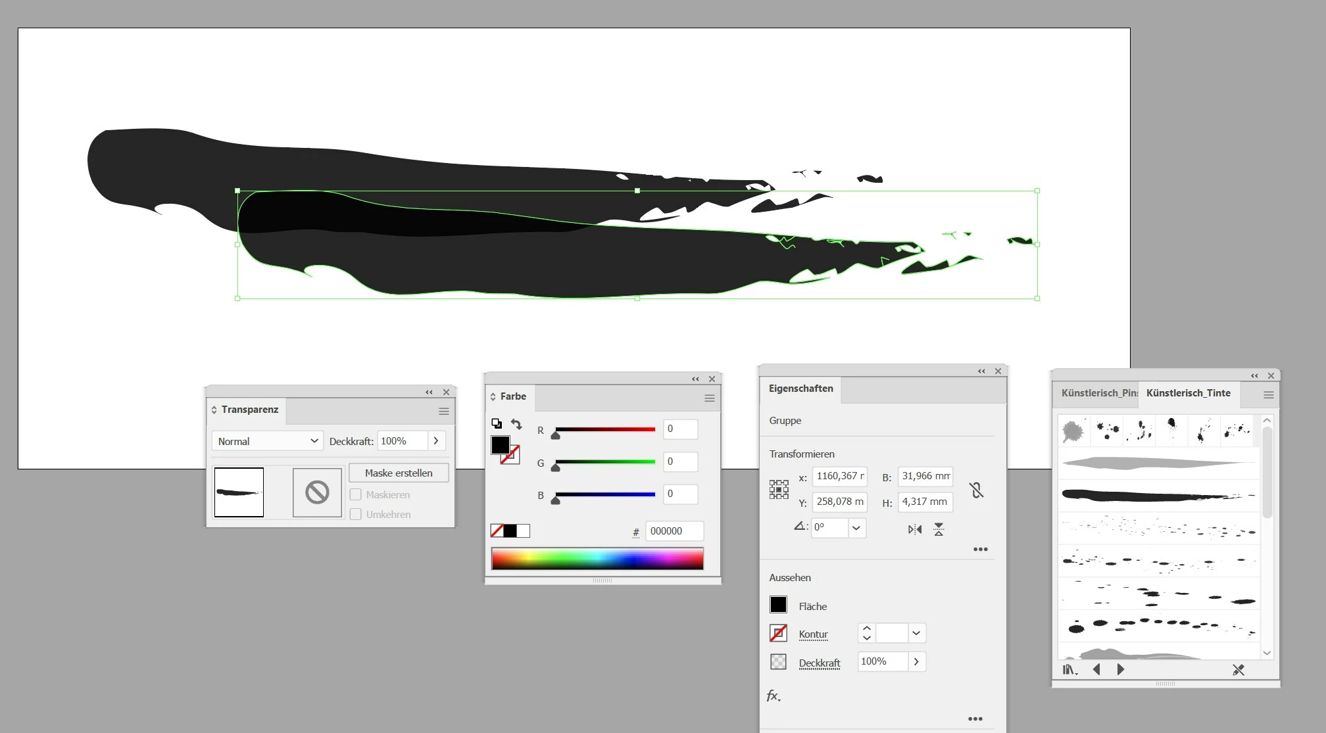The height and width of the screenshot is (733, 1326).
Task: Click the Deckkraft link in Aussehen
Action: [x=819, y=663]
